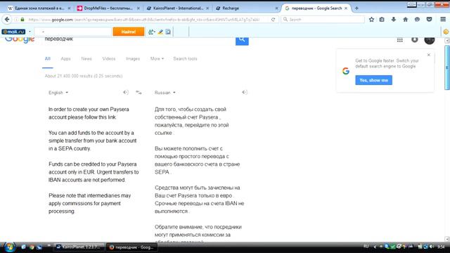The height and width of the screenshot is (253, 450).
Task: Dismiss the Get to Google faster popup
Action: click(428, 55)
